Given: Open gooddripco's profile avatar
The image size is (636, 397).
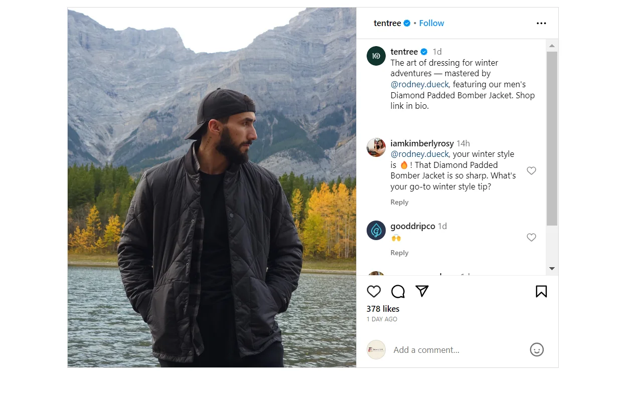Looking at the screenshot, I should coord(376,231).
